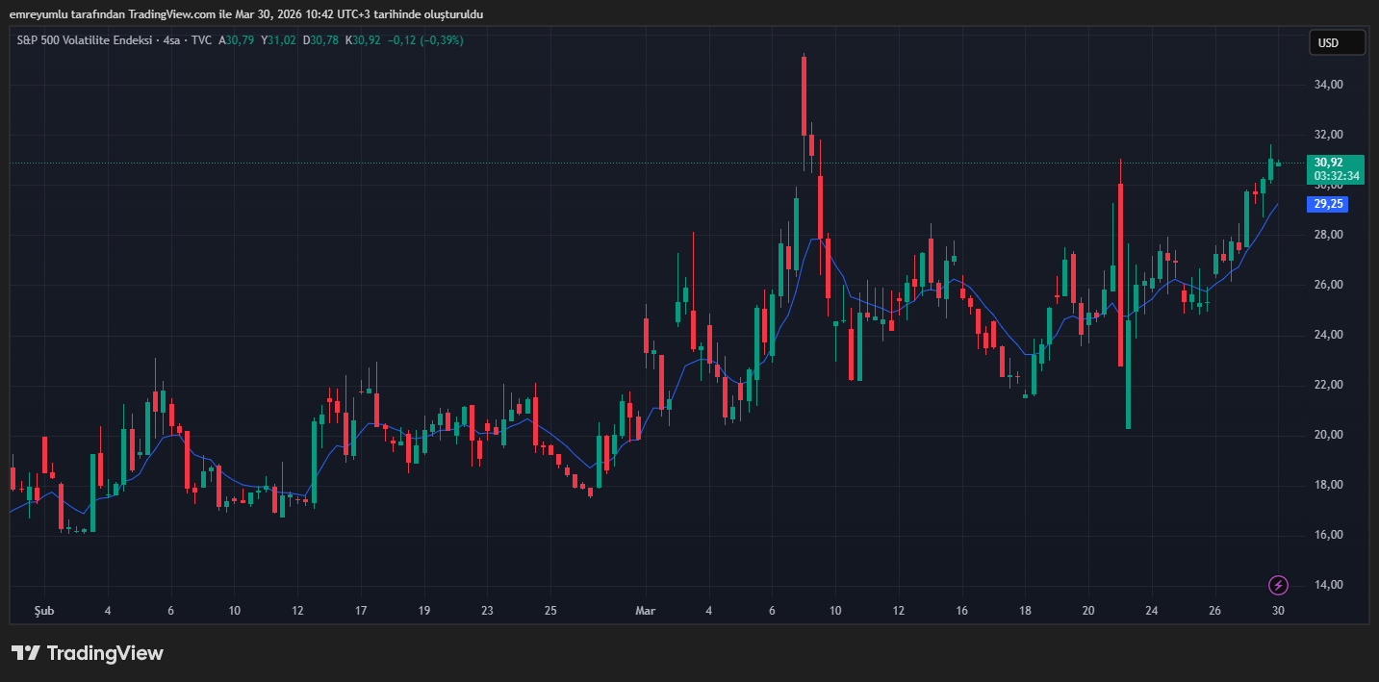
Task: Click the high value Y31,02 in the legend
Action: click(x=280, y=40)
